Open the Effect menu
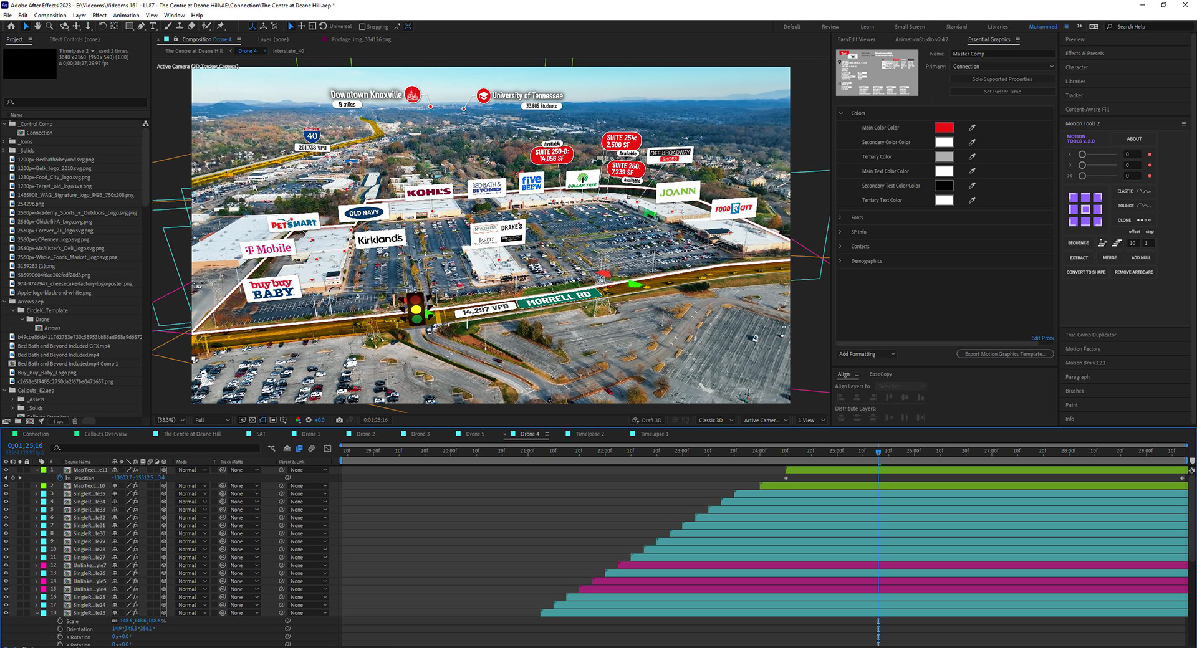Image resolution: width=1197 pixels, height=648 pixels. (100, 15)
